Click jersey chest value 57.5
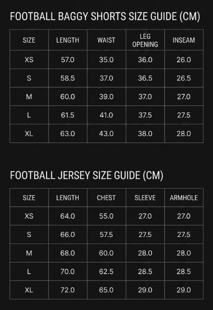This screenshot has height=310, width=213. 106,235
